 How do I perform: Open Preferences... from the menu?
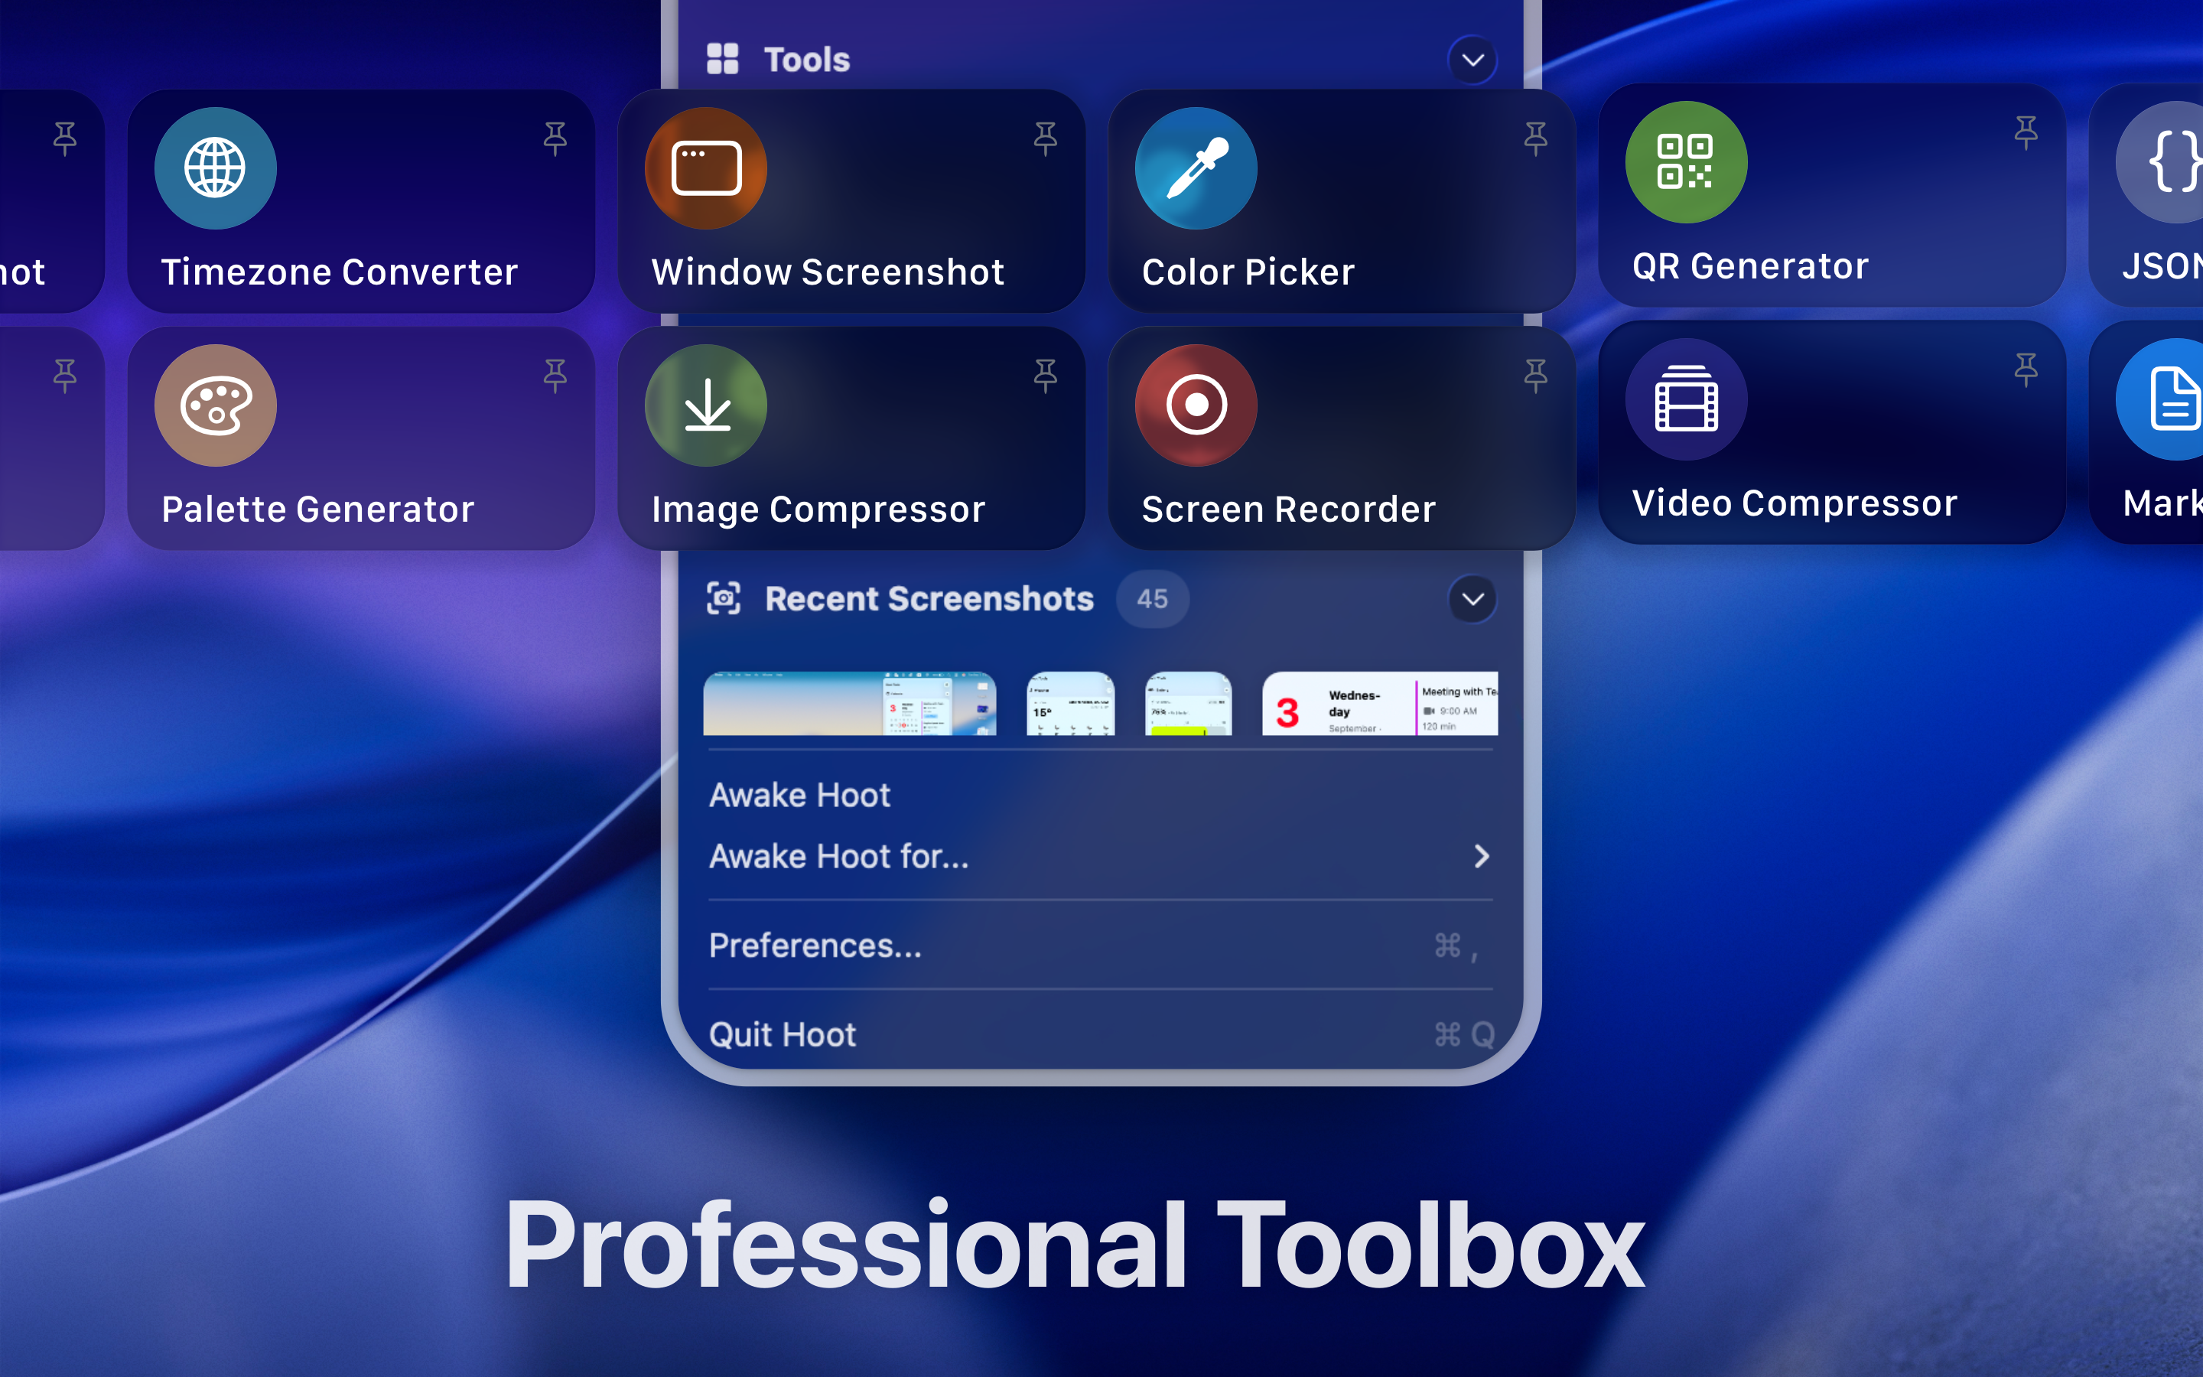point(815,946)
